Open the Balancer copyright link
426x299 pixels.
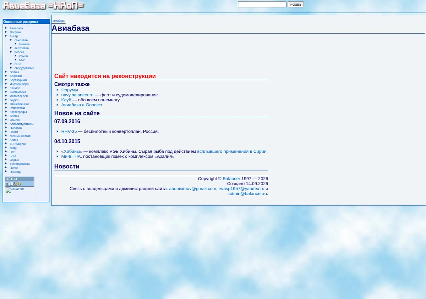coord(231,179)
